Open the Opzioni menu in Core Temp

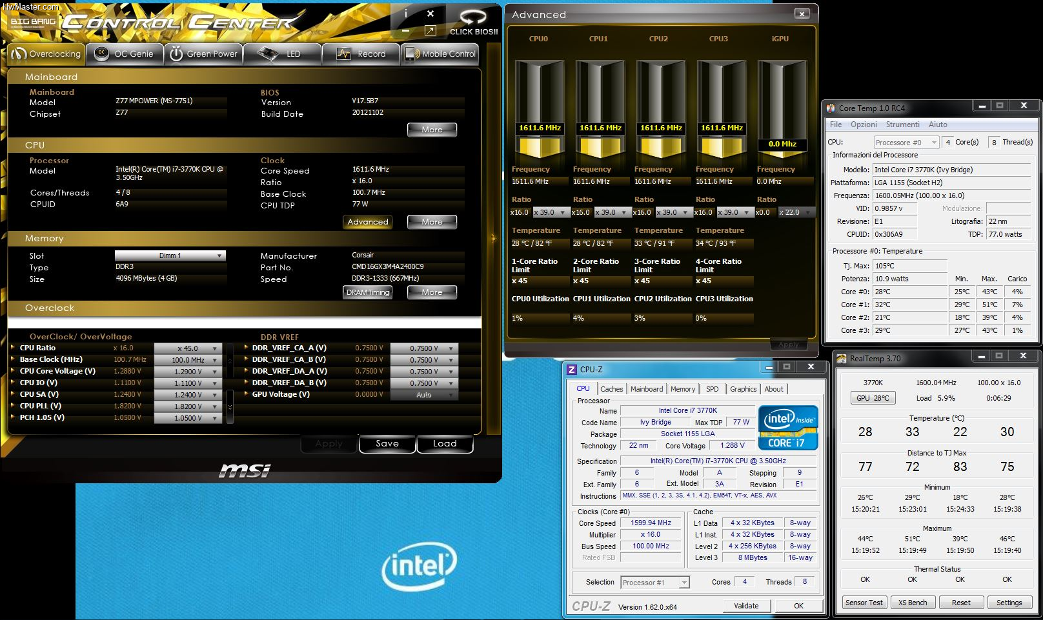click(x=864, y=125)
